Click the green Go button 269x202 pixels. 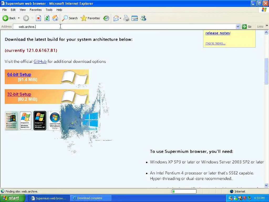click(x=247, y=27)
